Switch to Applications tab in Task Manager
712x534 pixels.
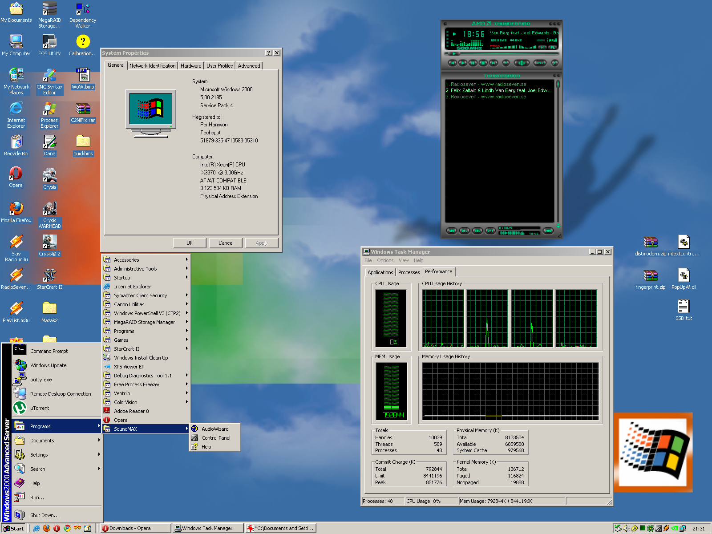pos(380,272)
